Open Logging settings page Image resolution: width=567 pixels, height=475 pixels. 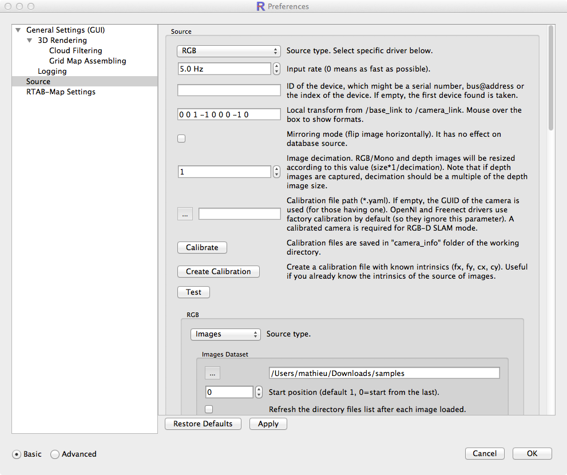pos(52,72)
